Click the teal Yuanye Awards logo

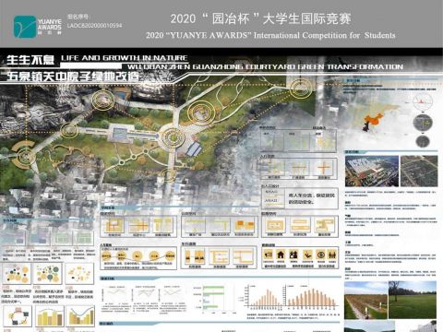tap(25, 27)
